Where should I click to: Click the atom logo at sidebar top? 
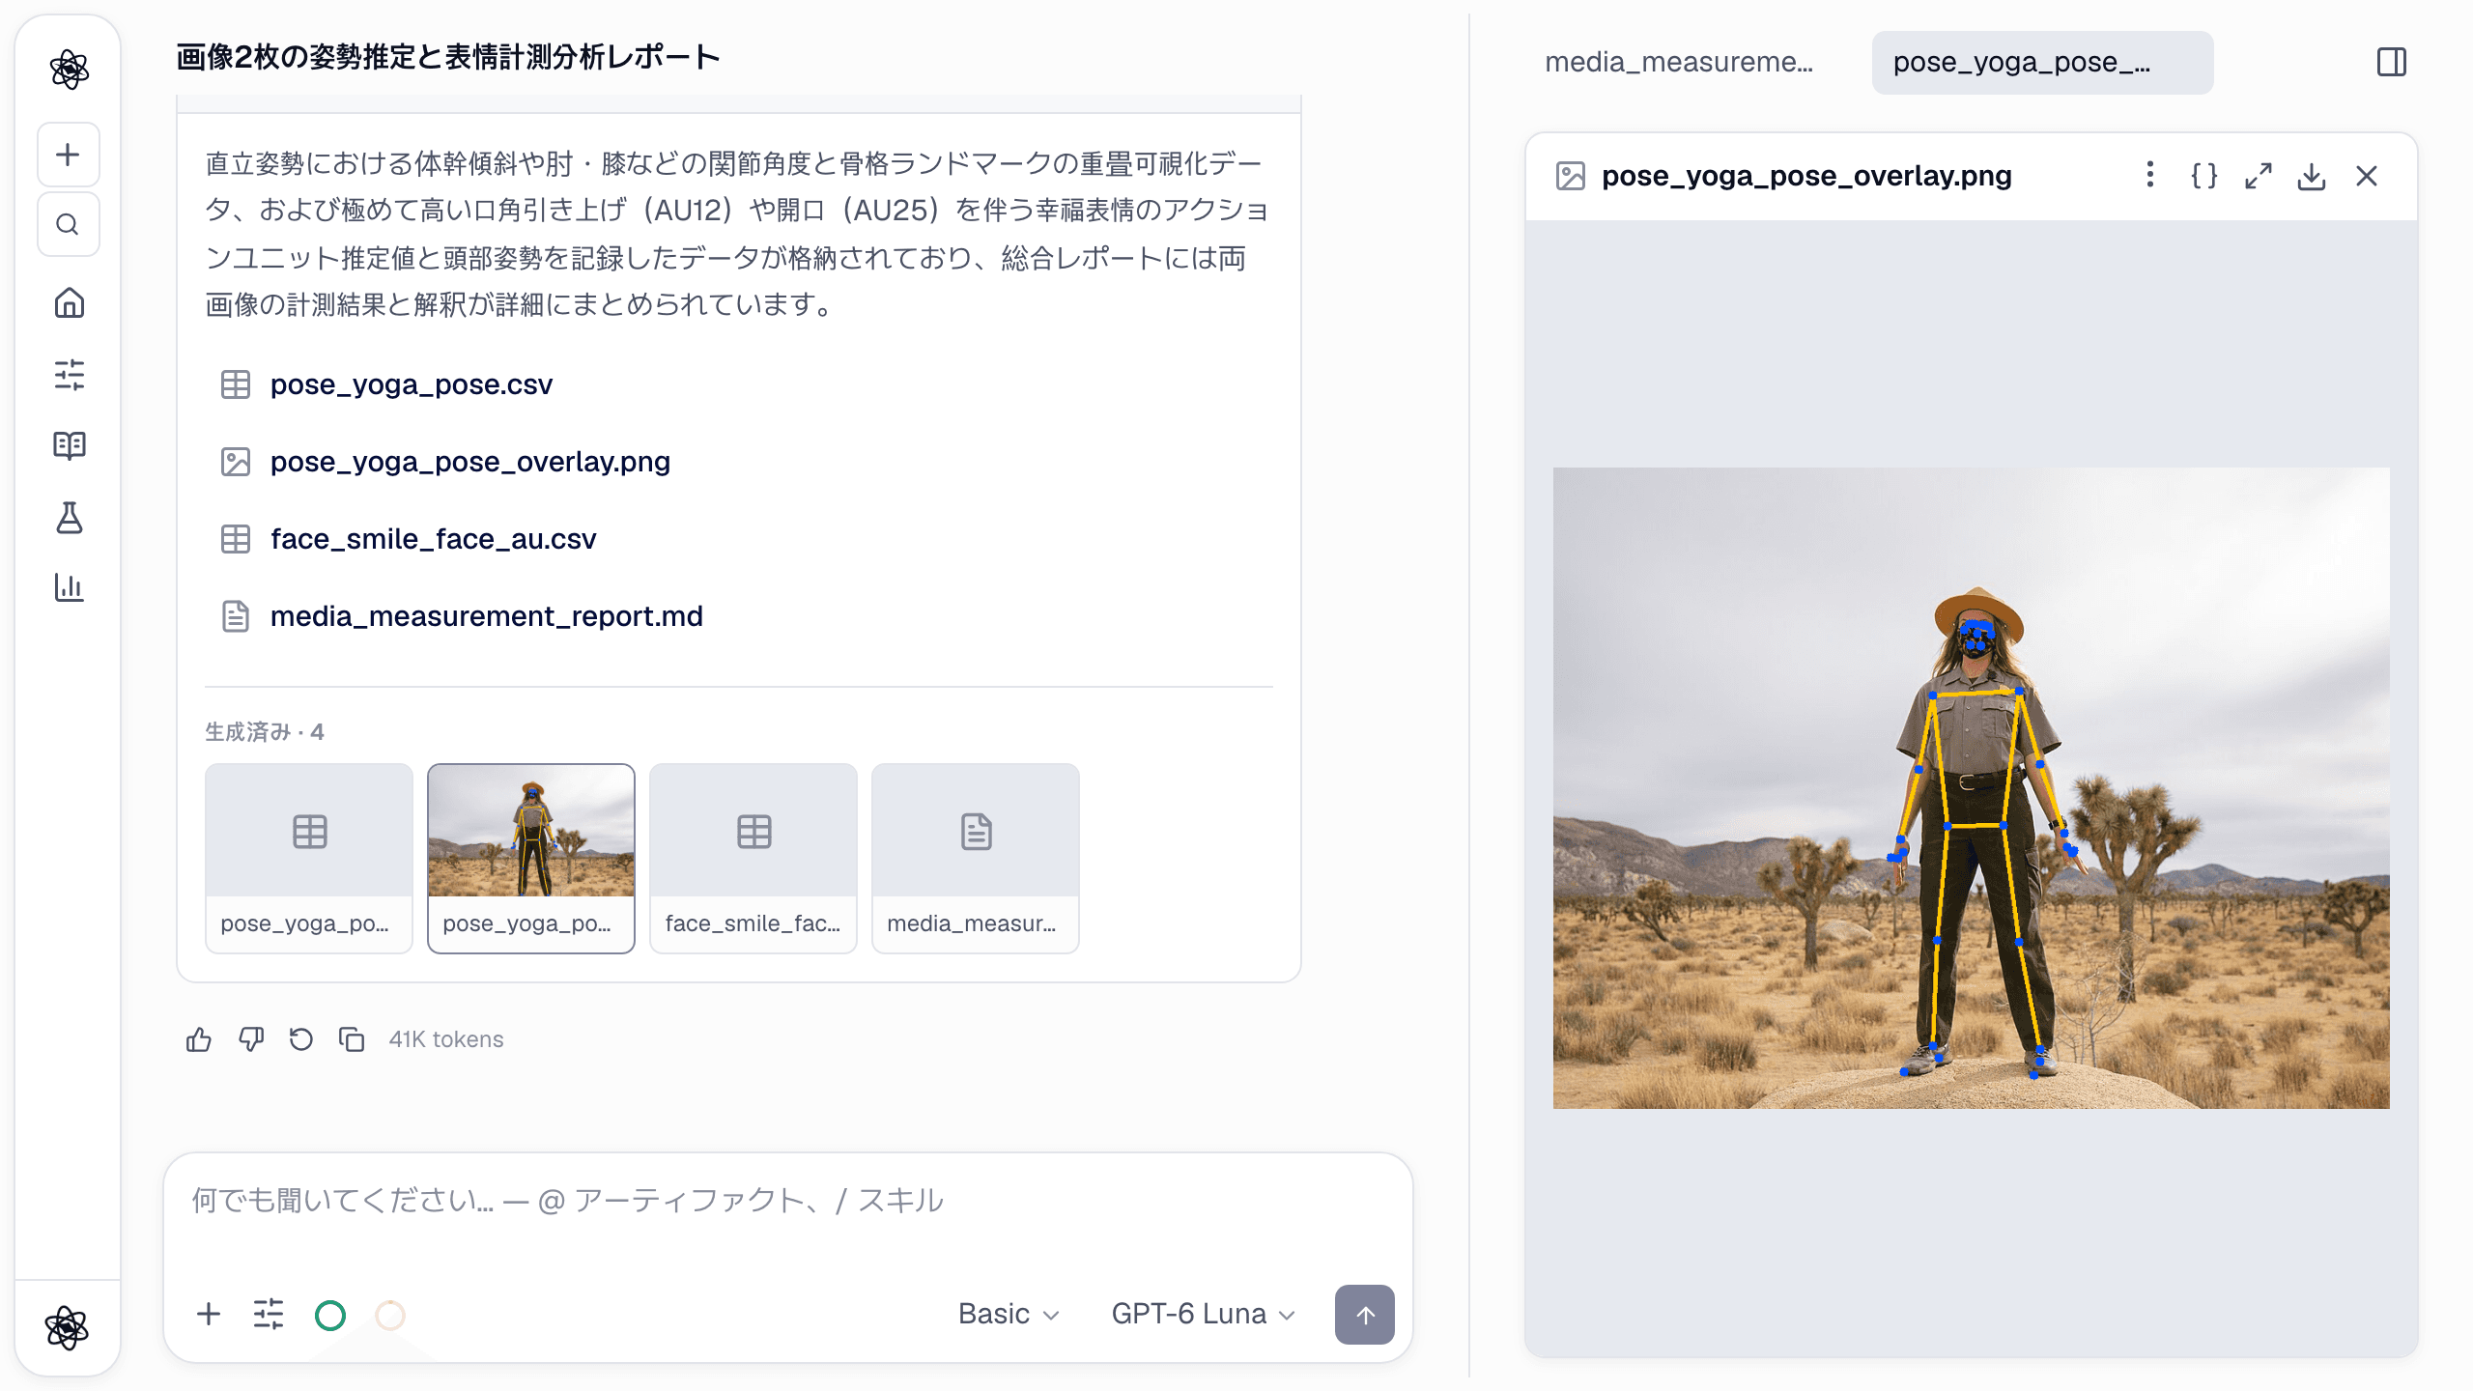tap(69, 69)
